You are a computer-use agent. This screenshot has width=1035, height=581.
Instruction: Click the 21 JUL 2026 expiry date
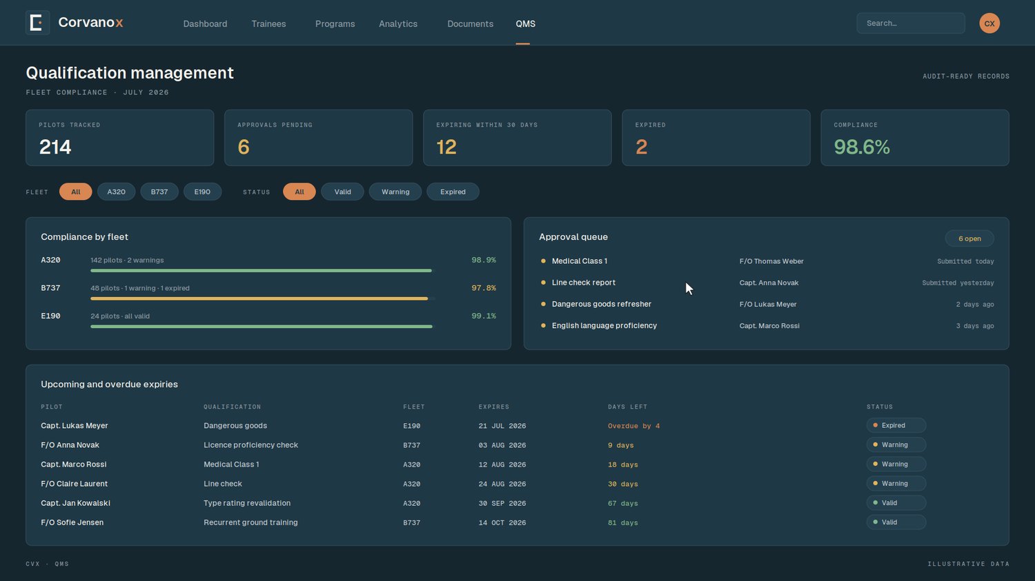coord(502,426)
